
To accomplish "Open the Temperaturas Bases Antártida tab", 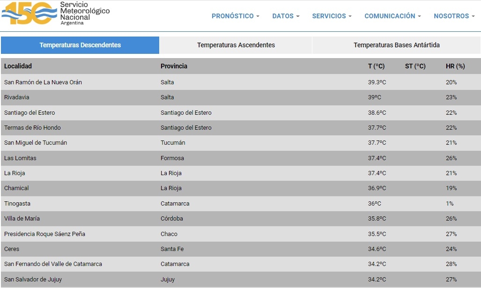I will click(396, 45).
